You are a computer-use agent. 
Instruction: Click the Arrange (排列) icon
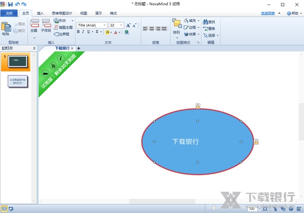(x=176, y=25)
